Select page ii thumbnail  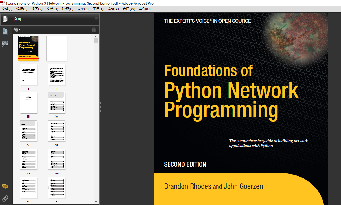coord(56,74)
